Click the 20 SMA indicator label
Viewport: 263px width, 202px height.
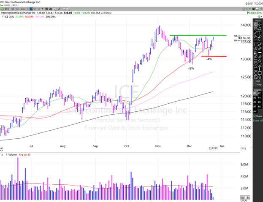coord(19,17)
